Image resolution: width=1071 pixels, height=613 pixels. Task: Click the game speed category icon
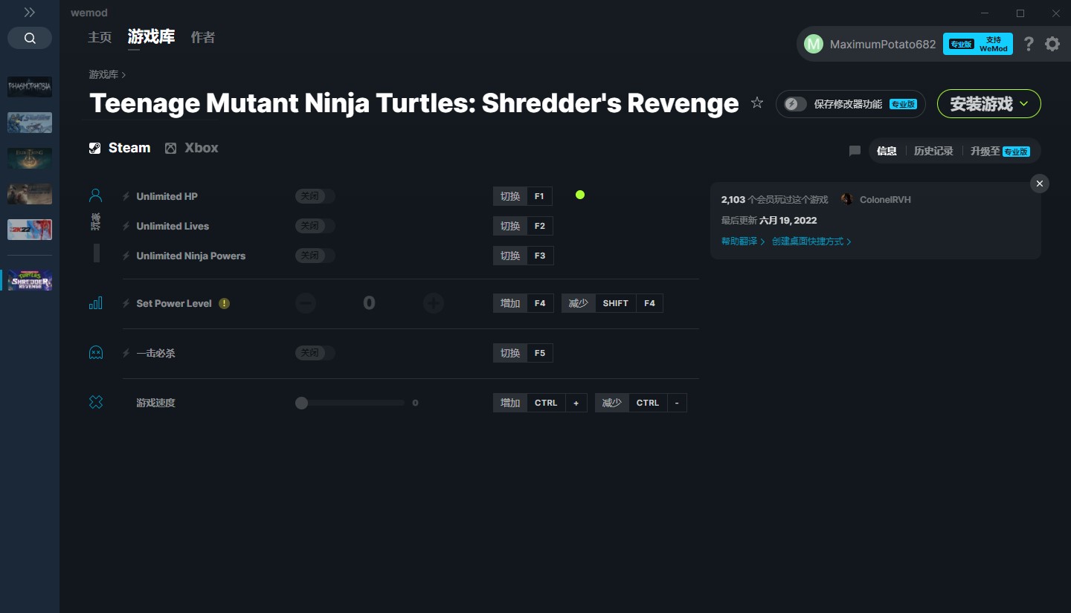[x=96, y=402]
